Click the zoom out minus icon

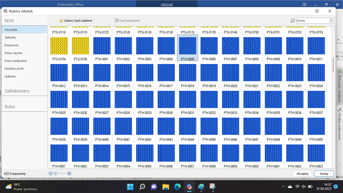tap(51, 173)
